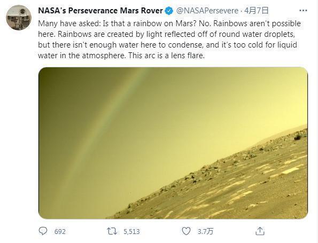The width and height of the screenshot is (318, 243).
Task: Retweet this post using the arrows icon
Action: pyautogui.click(x=112, y=231)
